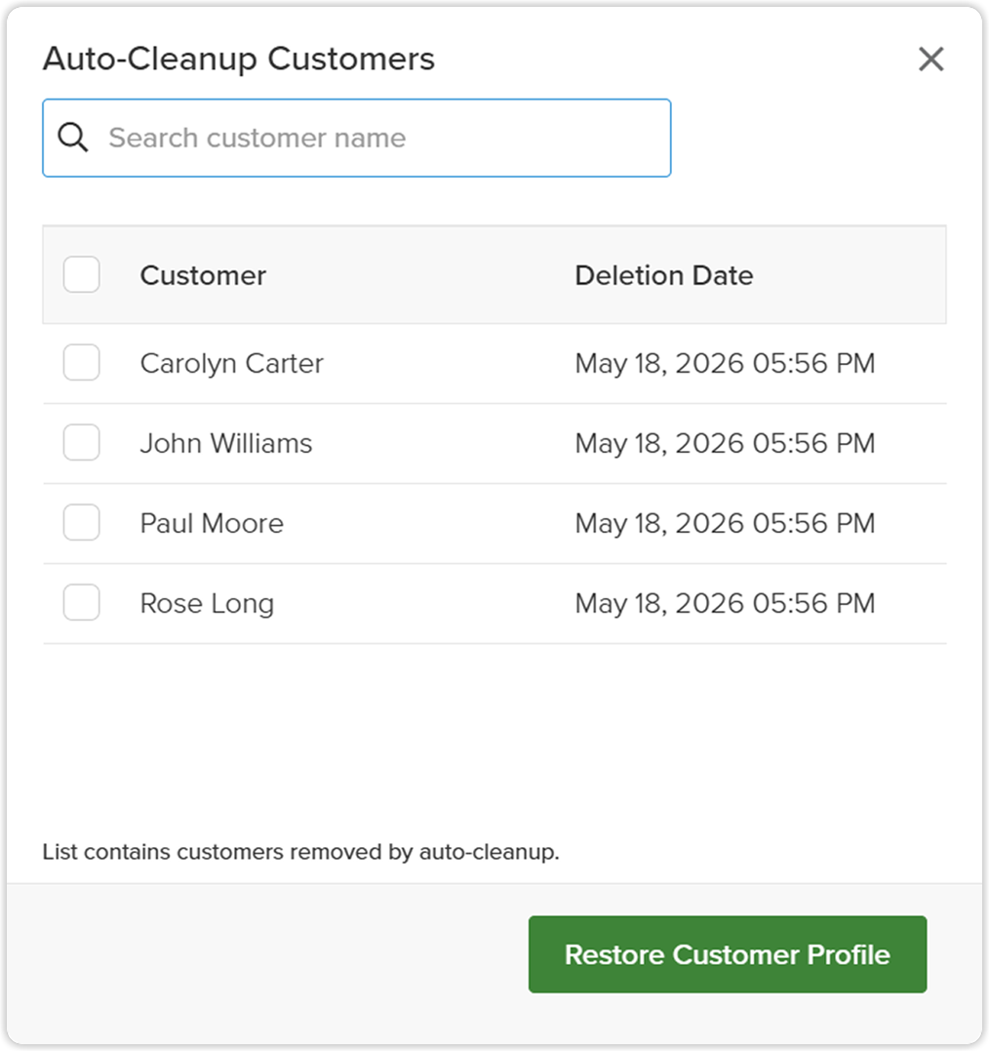Click Carolyn Carter's deletion date
Screen dimensions: 990x1052
725,364
